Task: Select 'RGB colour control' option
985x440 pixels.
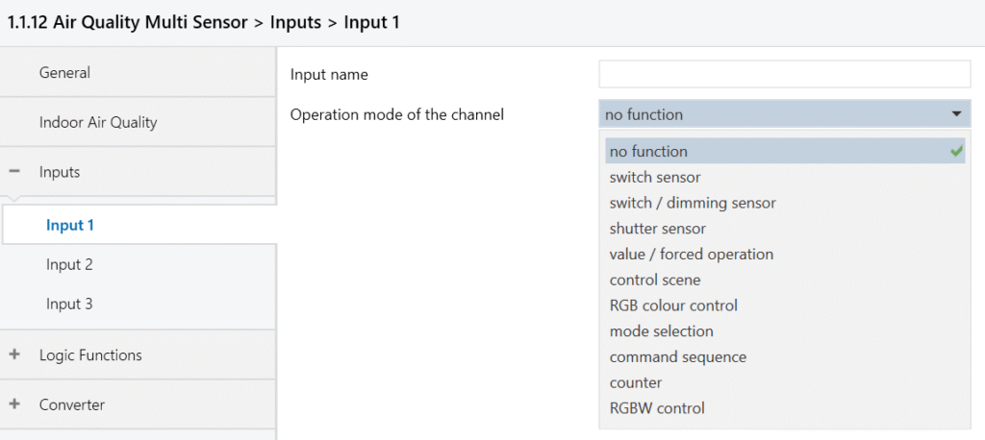Action: click(672, 306)
